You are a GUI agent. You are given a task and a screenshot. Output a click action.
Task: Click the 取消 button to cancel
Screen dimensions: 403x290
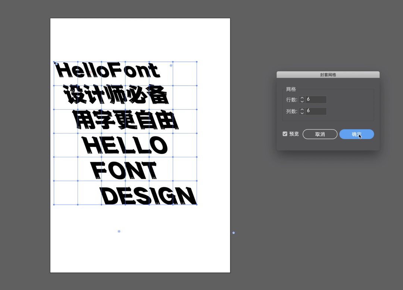tap(320, 134)
